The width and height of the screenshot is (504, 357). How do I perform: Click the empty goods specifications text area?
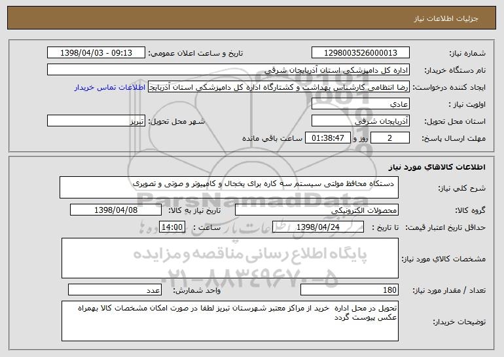coord(230,258)
